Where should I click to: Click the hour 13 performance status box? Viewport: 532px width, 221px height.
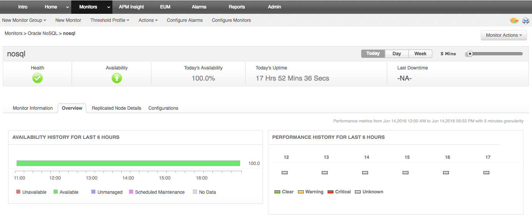(325, 173)
